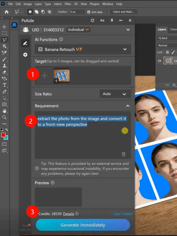Expand the plugin dock double arrows

coord(12,18)
